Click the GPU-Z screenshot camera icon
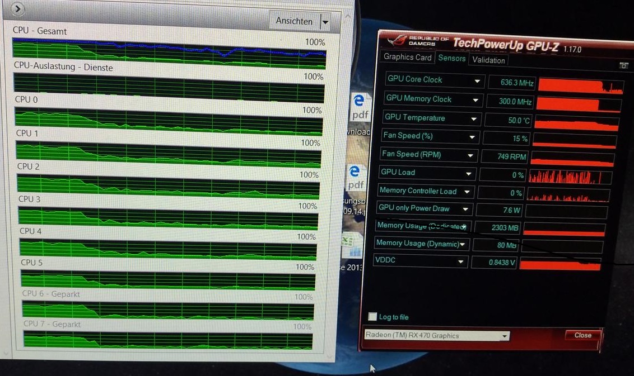The image size is (634, 376). click(x=624, y=65)
